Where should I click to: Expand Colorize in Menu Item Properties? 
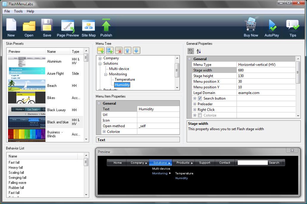104,132
